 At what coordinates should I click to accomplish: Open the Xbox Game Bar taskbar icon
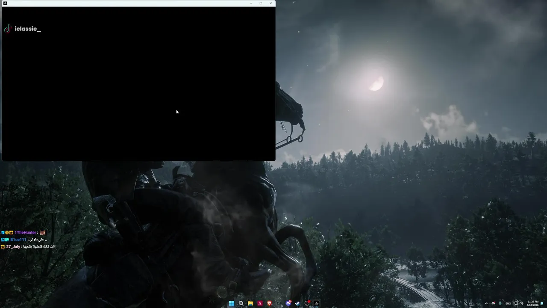click(x=279, y=303)
